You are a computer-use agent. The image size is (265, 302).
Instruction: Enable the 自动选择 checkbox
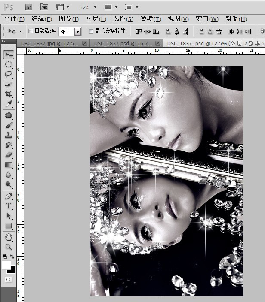(31, 31)
